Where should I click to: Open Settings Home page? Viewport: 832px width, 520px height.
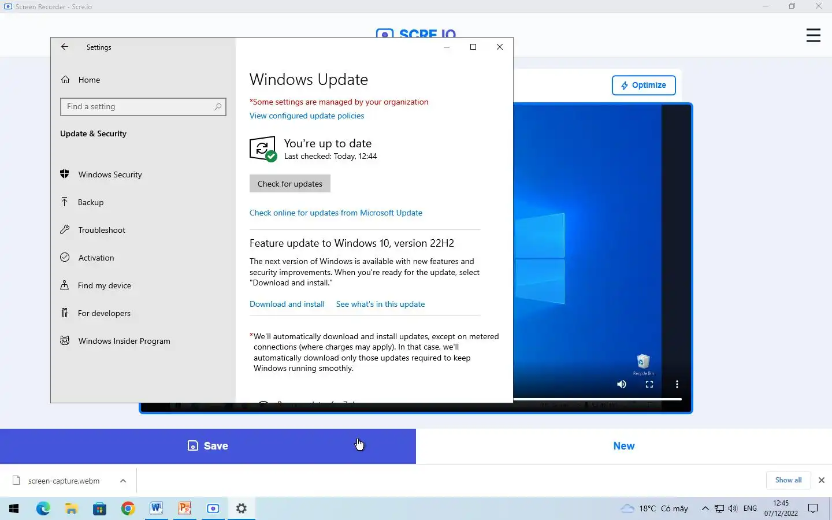pyautogui.click(x=89, y=80)
